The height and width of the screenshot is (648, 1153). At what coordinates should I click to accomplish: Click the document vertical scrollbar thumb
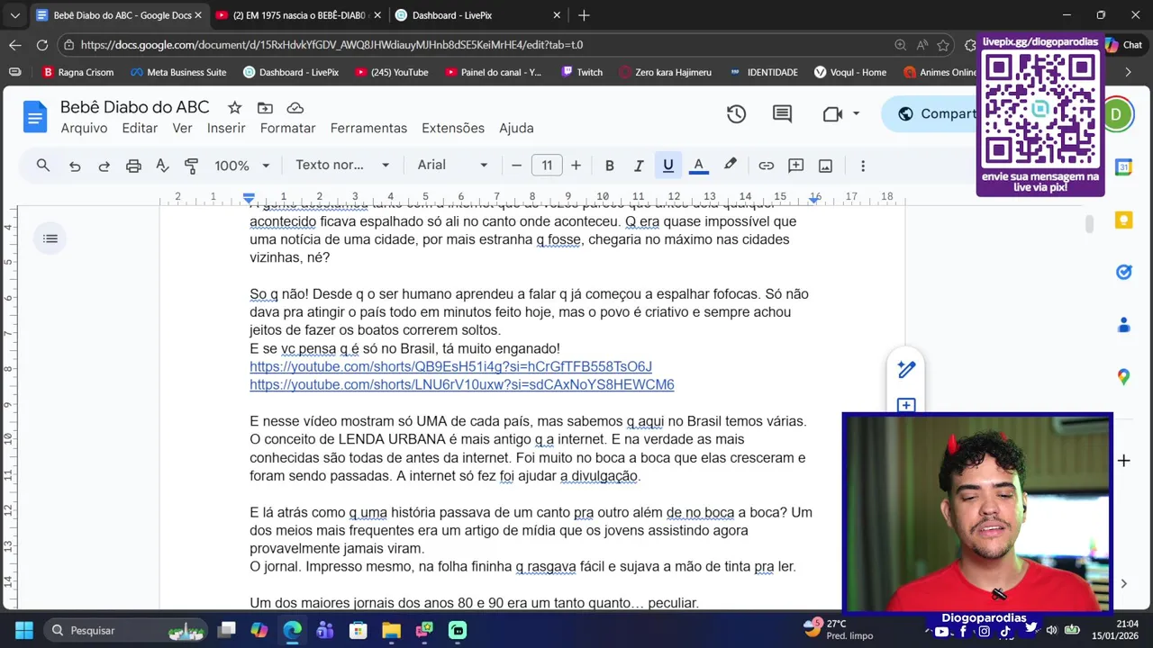[x=1089, y=224]
